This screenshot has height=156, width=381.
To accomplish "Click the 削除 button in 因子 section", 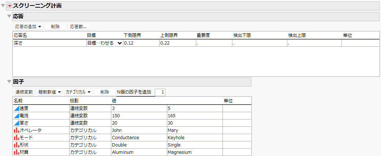I will click(104, 92).
